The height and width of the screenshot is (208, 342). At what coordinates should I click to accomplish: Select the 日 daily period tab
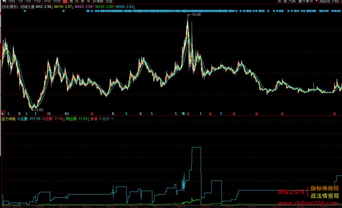click(65, 1)
